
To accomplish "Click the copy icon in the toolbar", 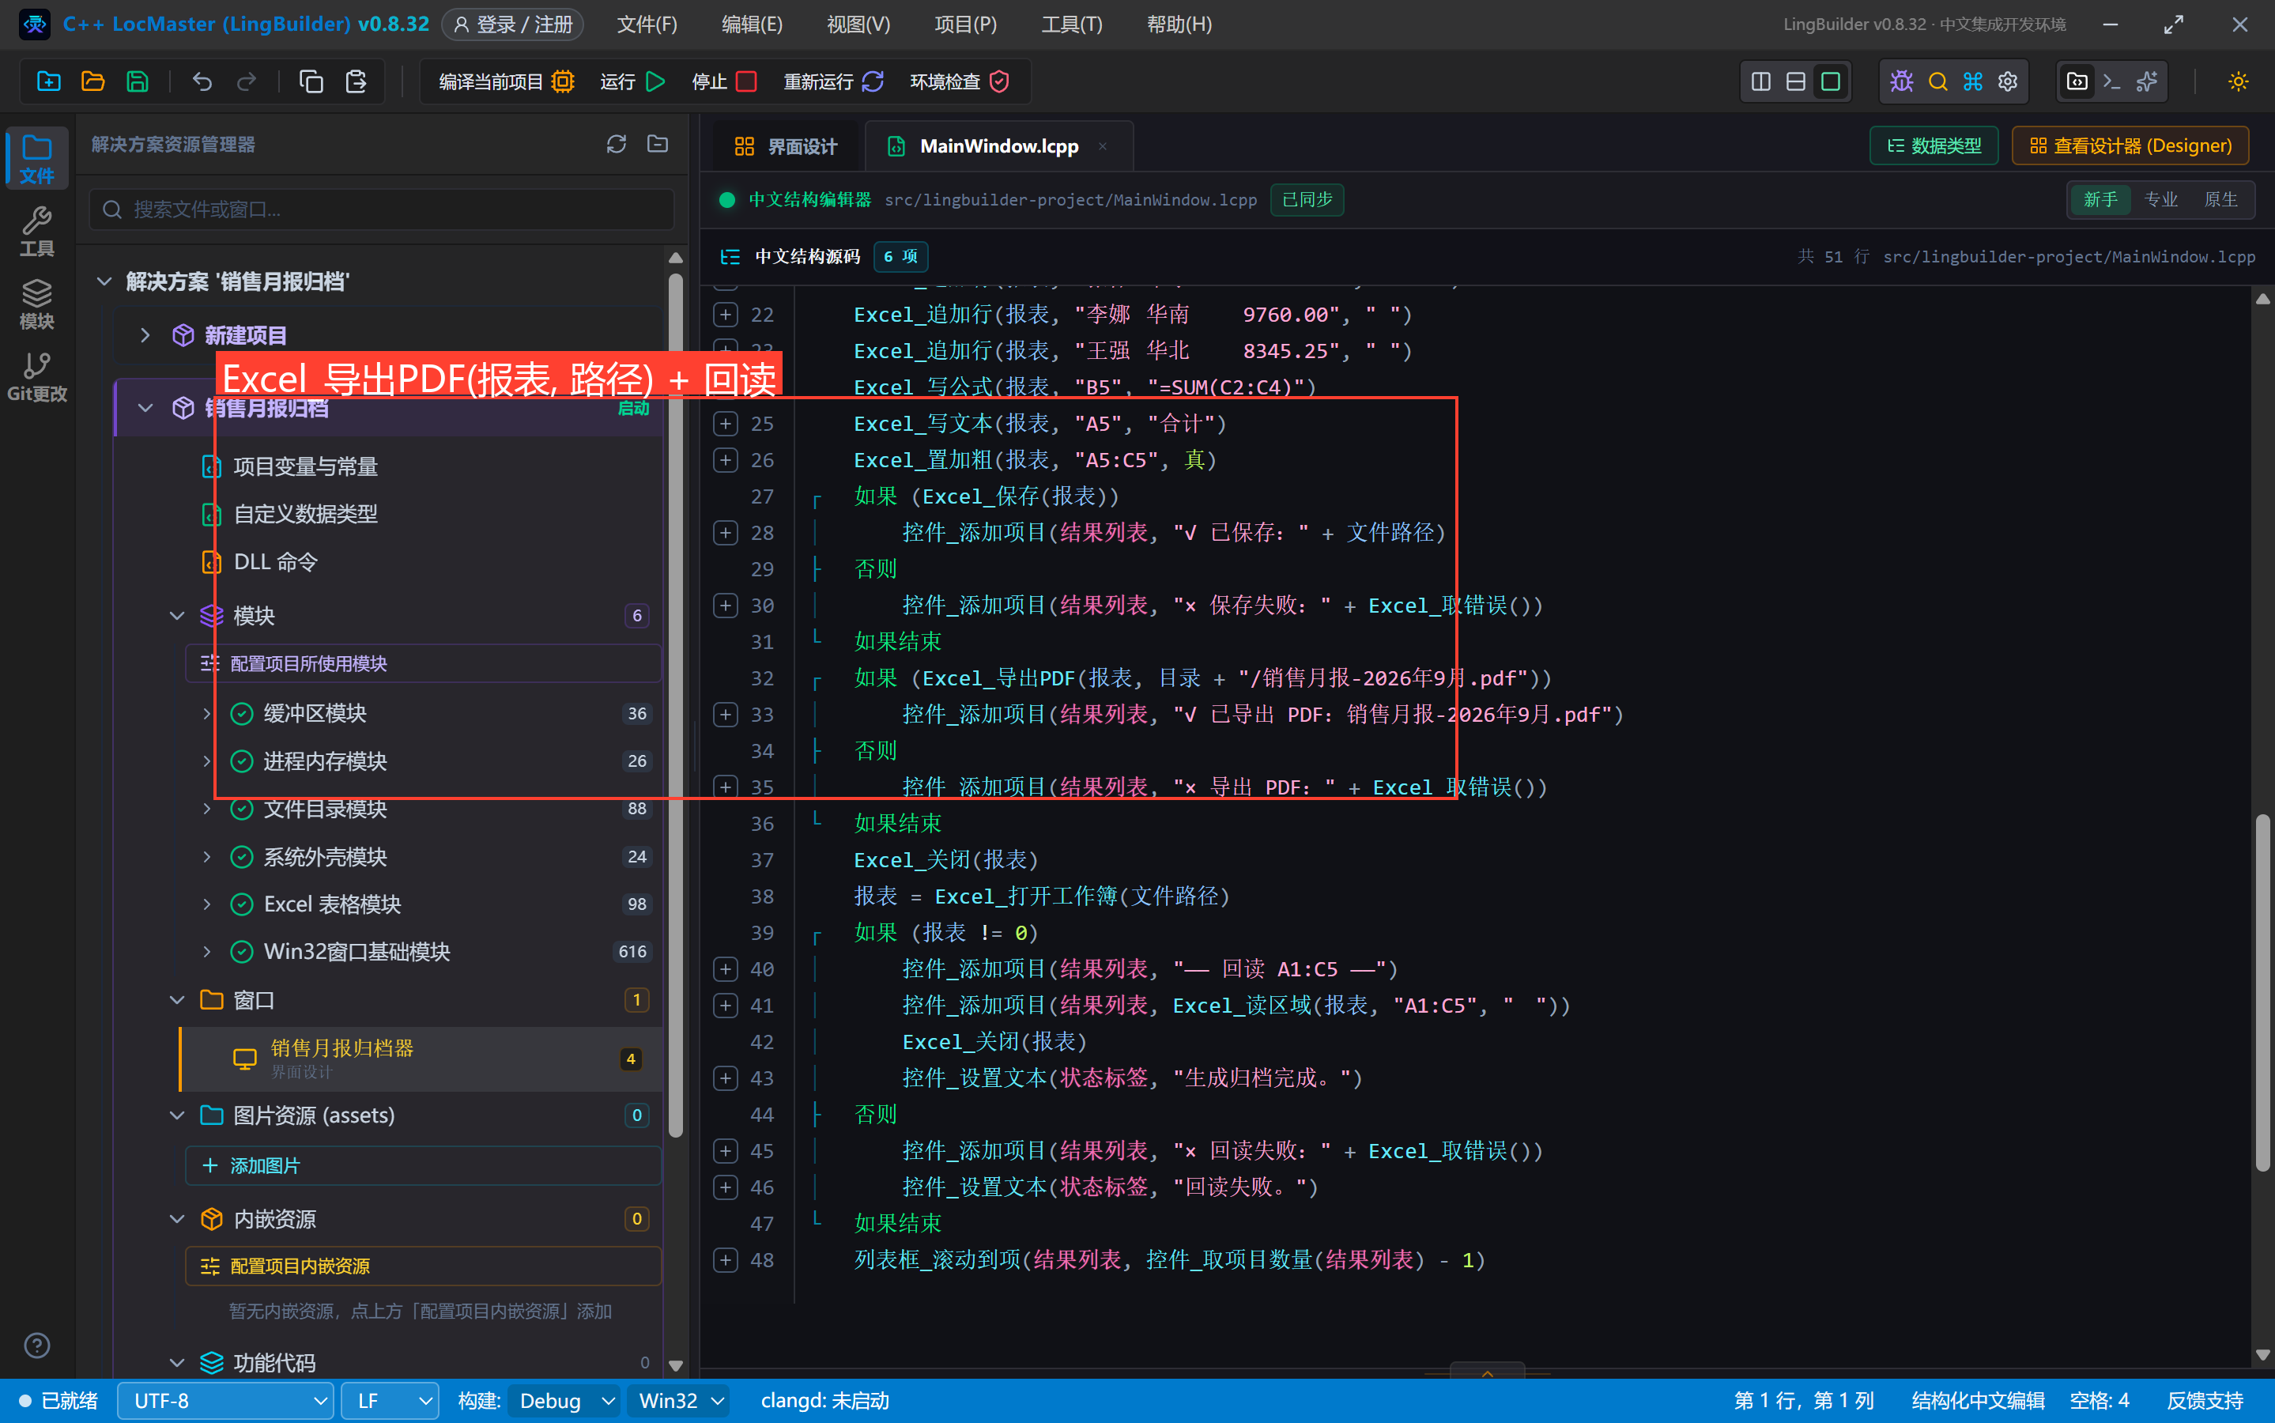I will 311,82.
